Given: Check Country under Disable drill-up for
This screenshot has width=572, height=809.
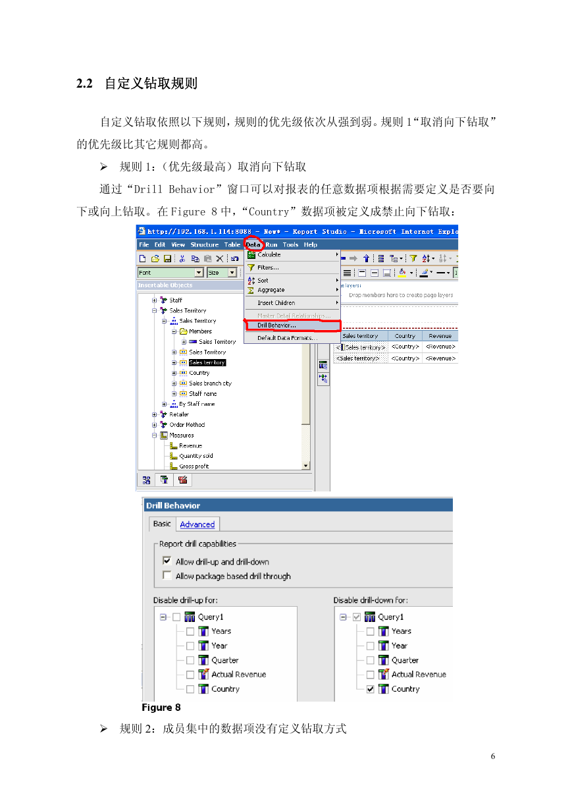Looking at the screenshot, I should (190, 689).
